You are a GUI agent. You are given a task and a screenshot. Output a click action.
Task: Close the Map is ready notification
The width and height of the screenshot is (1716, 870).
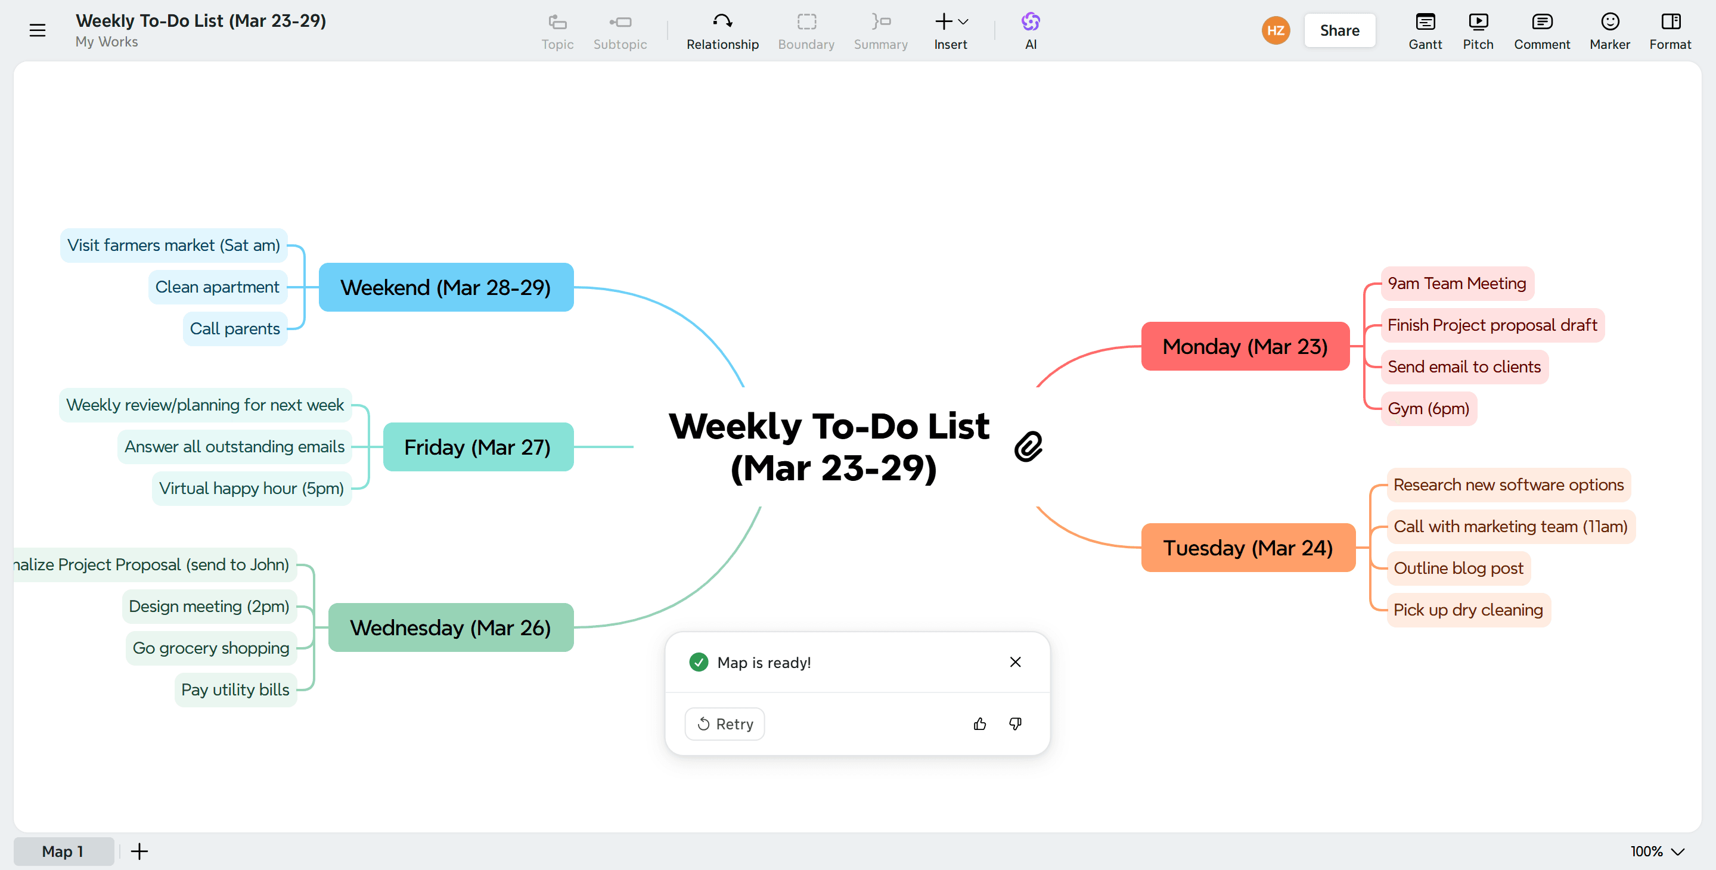(1015, 661)
